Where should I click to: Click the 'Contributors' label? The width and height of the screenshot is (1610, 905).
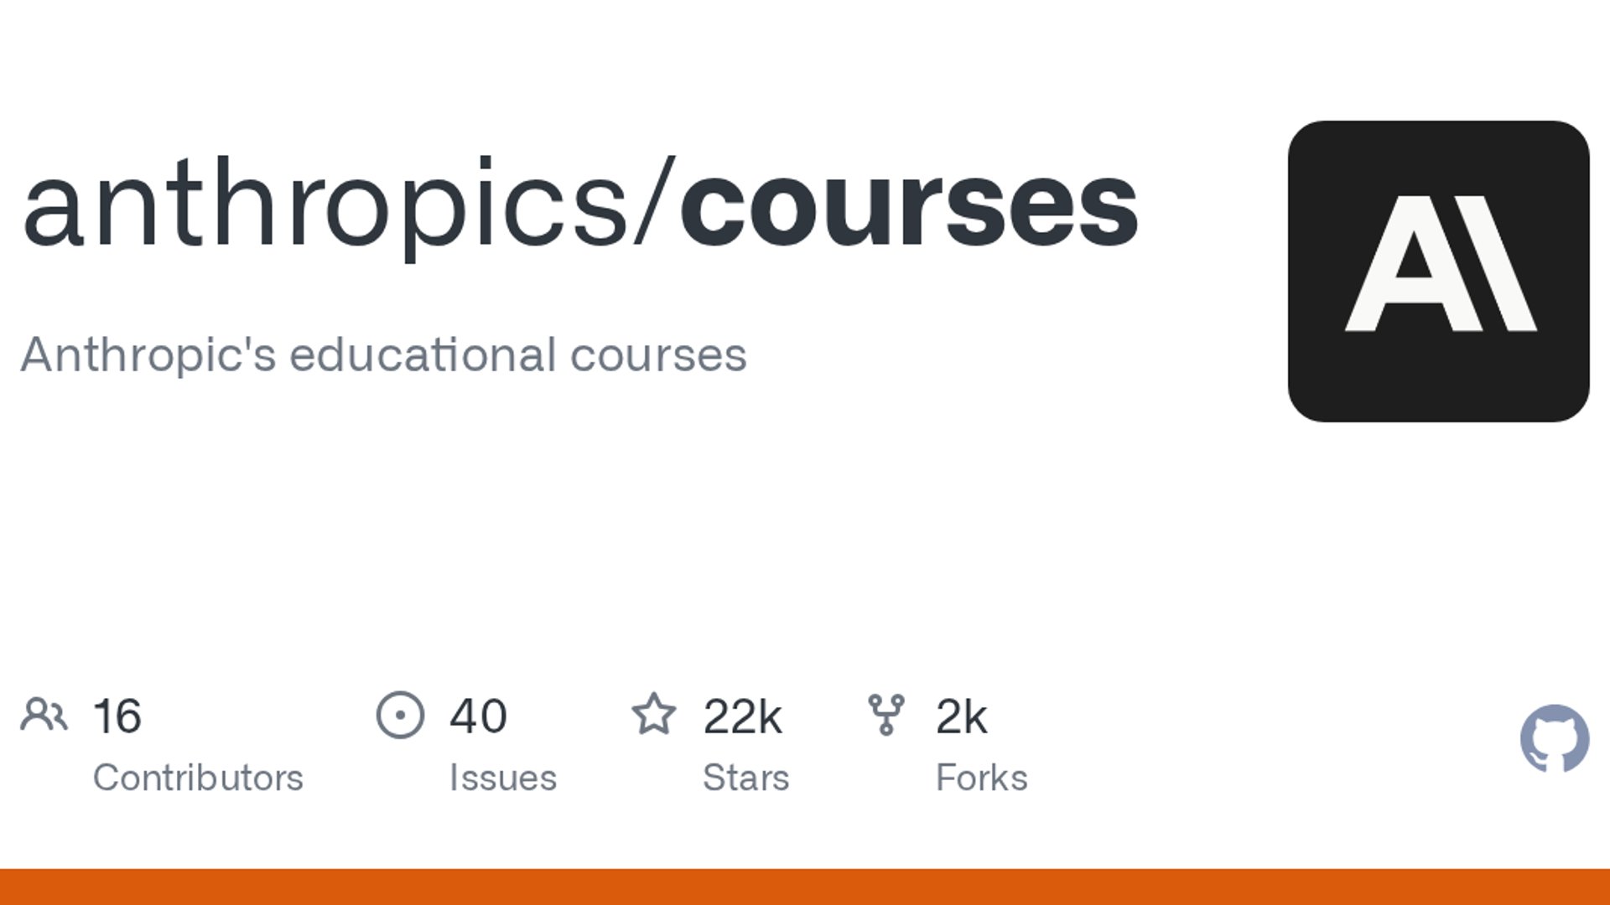tap(198, 778)
